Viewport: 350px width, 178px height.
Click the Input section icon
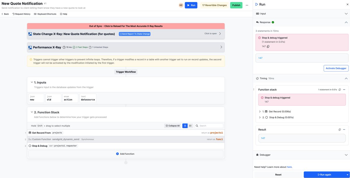pyautogui.click(x=257, y=14)
